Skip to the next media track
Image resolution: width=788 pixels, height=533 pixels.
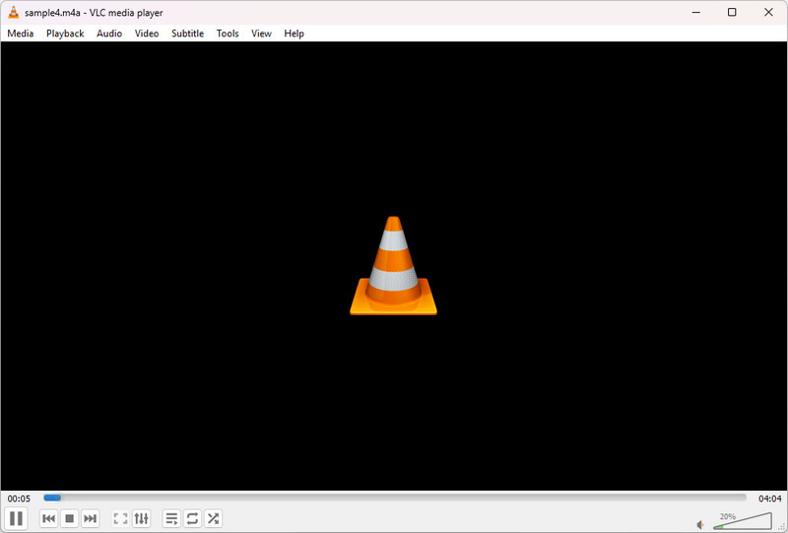90,518
